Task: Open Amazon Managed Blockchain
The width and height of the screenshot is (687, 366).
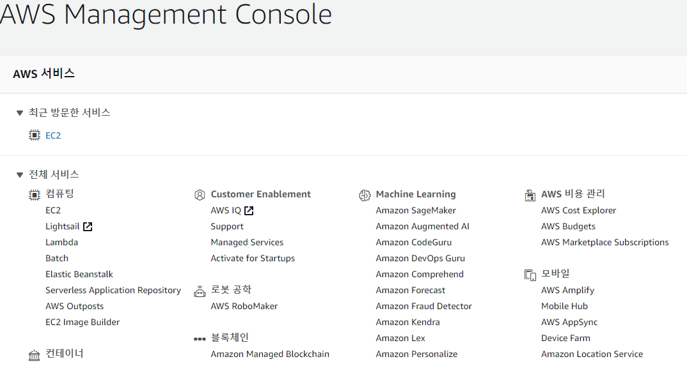Action: tap(270, 355)
